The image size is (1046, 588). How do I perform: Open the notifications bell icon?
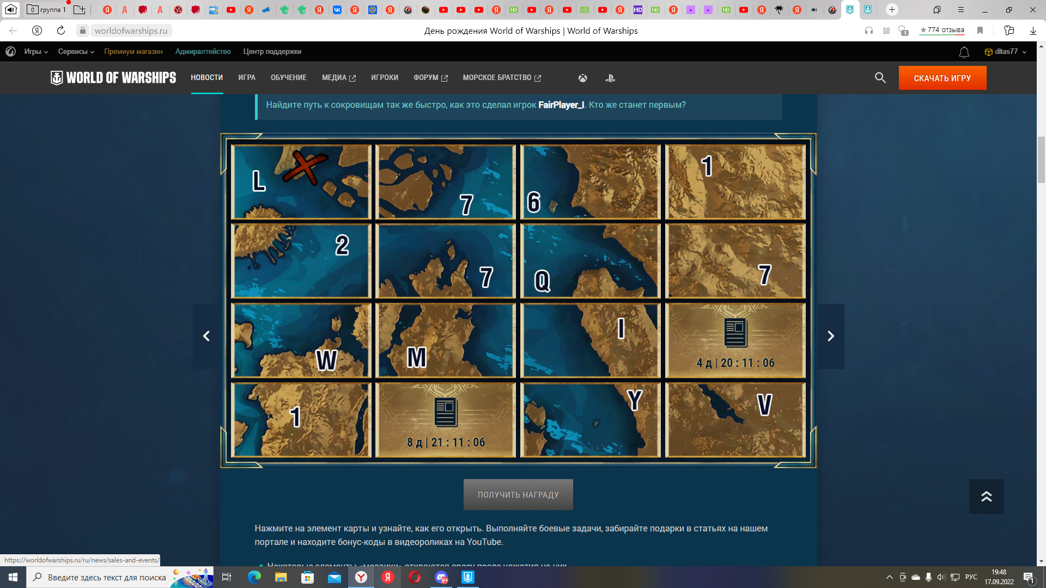click(x=964, y=52)
